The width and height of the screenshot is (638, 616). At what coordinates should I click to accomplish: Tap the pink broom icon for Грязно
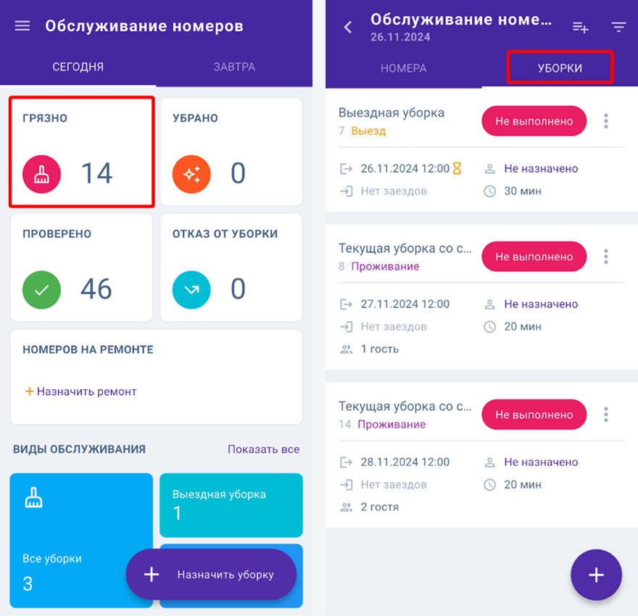pos(41,174)
